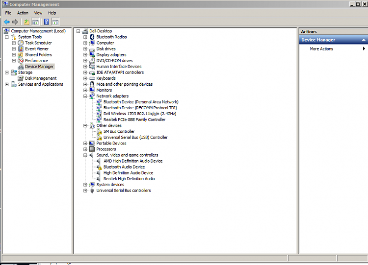This screenshot has width=368, height=265.
Task: Collapse the Other devices node
Action: [85, 125]
